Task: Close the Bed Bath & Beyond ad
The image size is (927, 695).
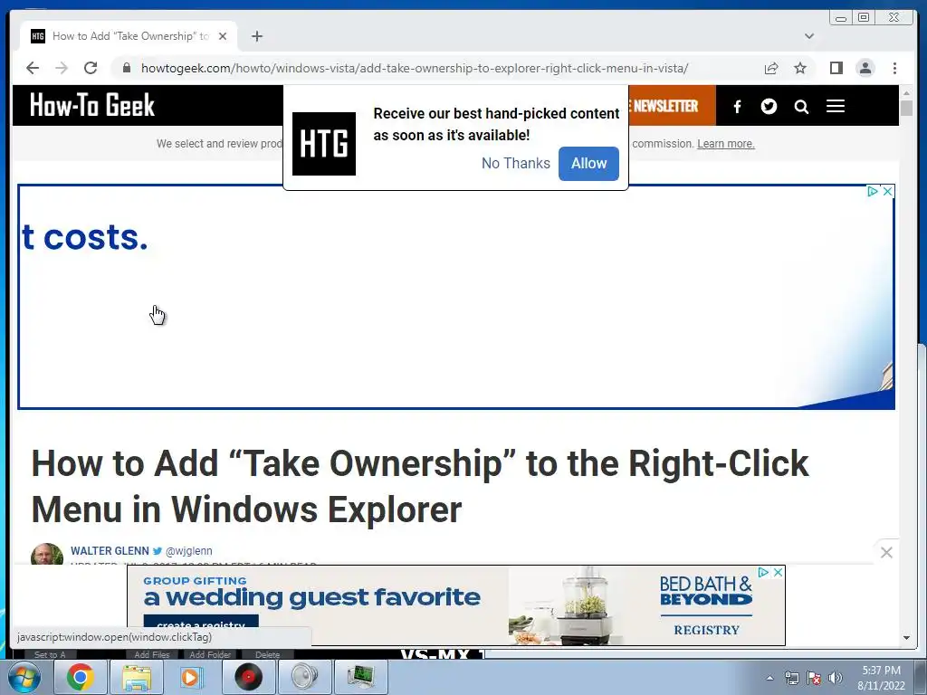Action: pyautogui.click(x=778, y=572)
